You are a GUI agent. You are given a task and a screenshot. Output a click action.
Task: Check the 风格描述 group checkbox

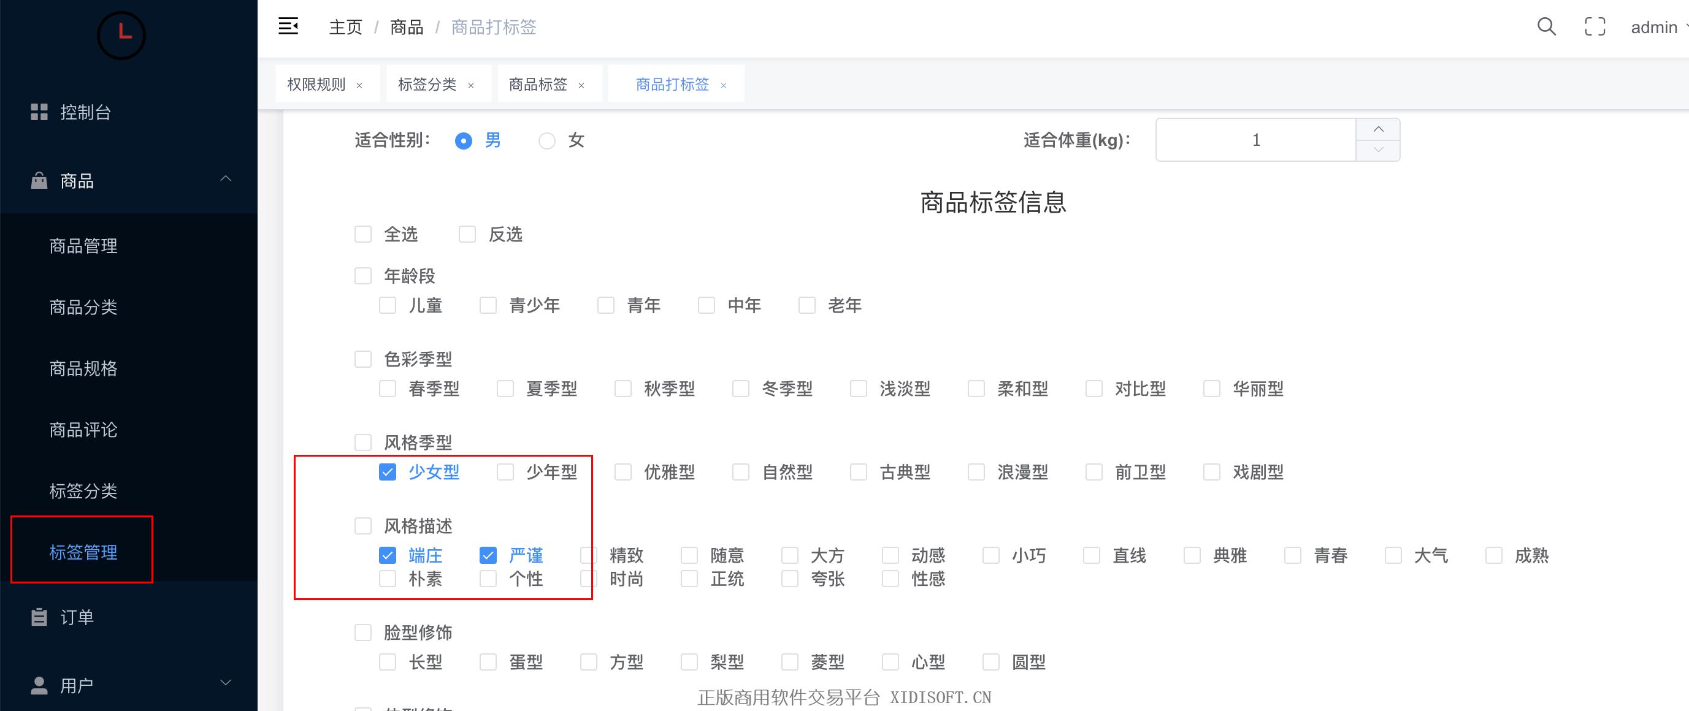(x=362, y=525)
